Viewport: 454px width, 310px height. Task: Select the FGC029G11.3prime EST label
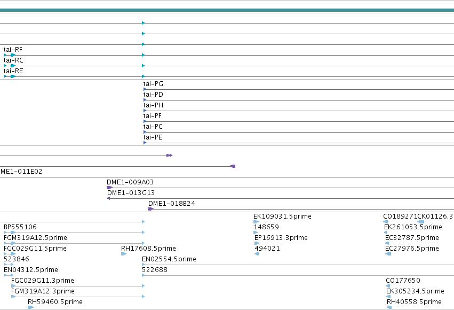pyautogui.click(x=43, y=281)
